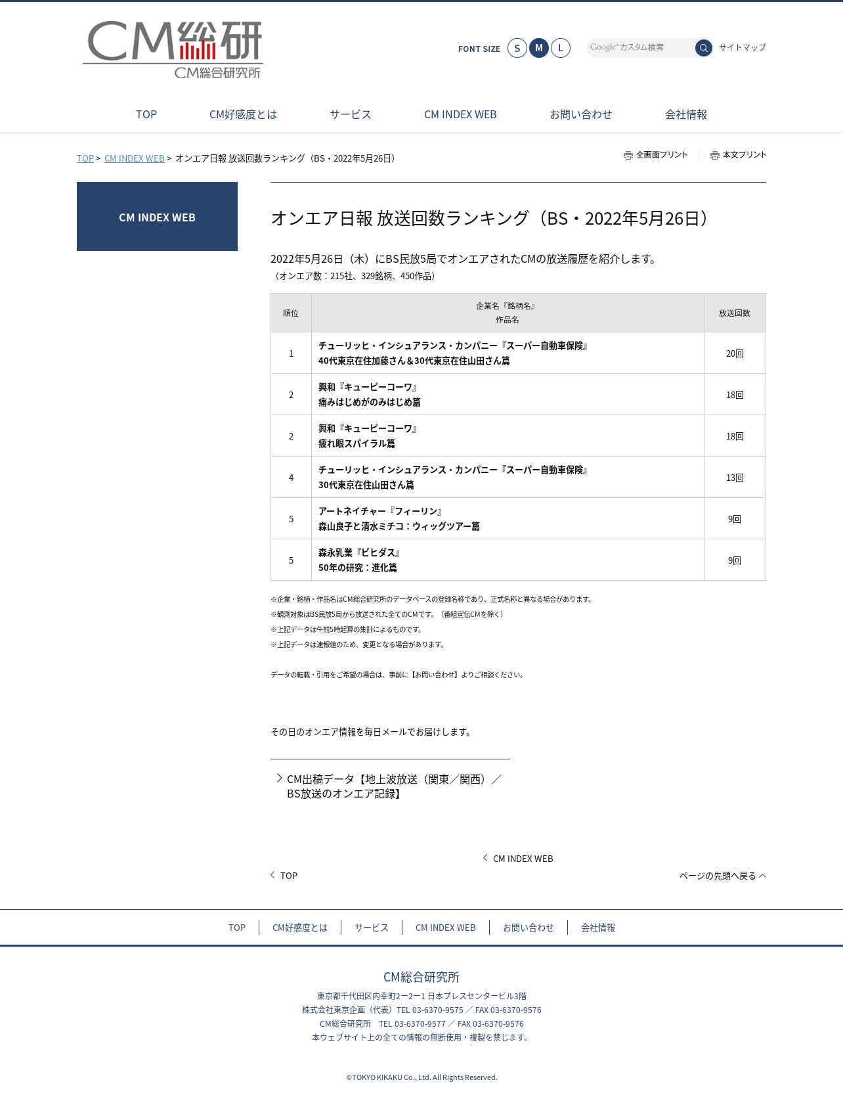
Task: Open サービス in main navigation
Action: pyautogui.click(x=351, y=114)
